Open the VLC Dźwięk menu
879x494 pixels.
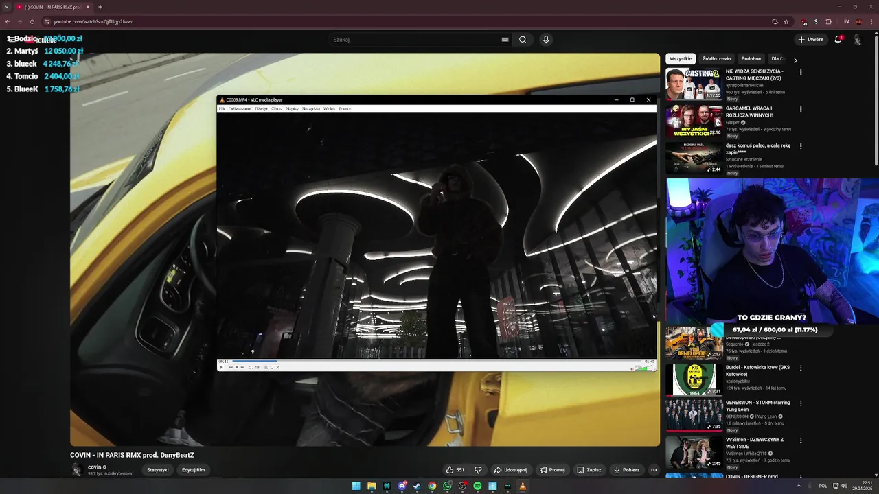[261, 108]
